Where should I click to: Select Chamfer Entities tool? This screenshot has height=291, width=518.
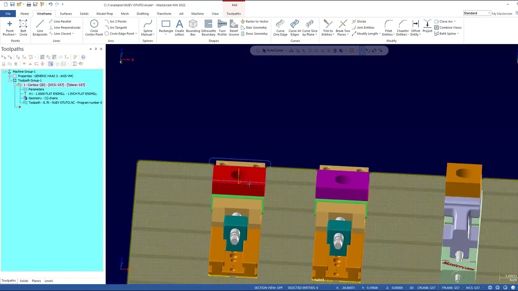(403, 28)
